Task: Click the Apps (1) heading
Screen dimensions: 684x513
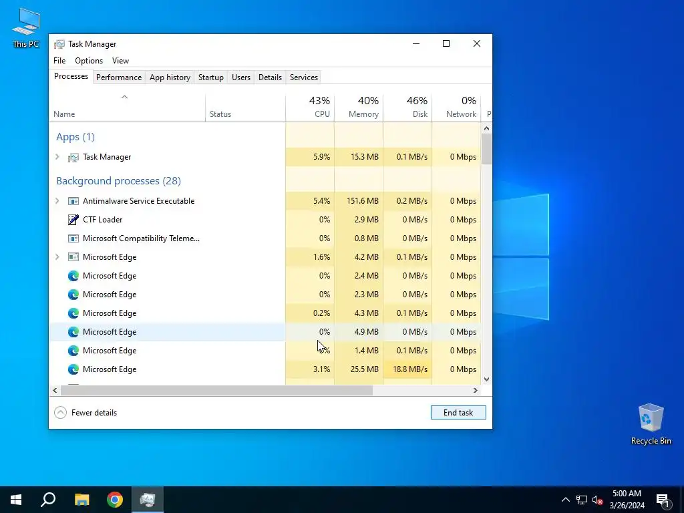Action: click(75, 137)
